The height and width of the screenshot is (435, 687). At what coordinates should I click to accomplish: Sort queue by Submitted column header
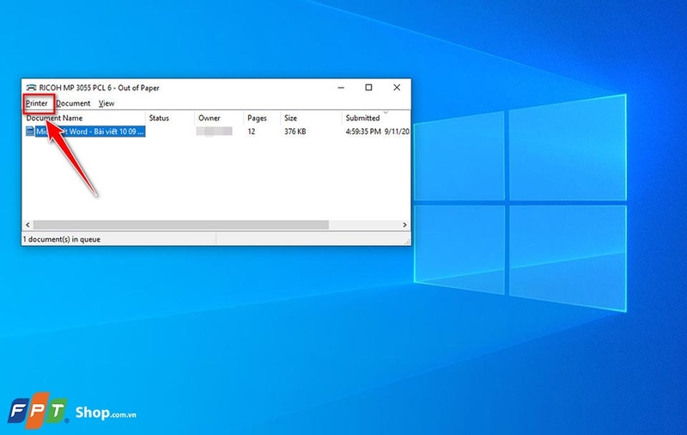[362, 118]
